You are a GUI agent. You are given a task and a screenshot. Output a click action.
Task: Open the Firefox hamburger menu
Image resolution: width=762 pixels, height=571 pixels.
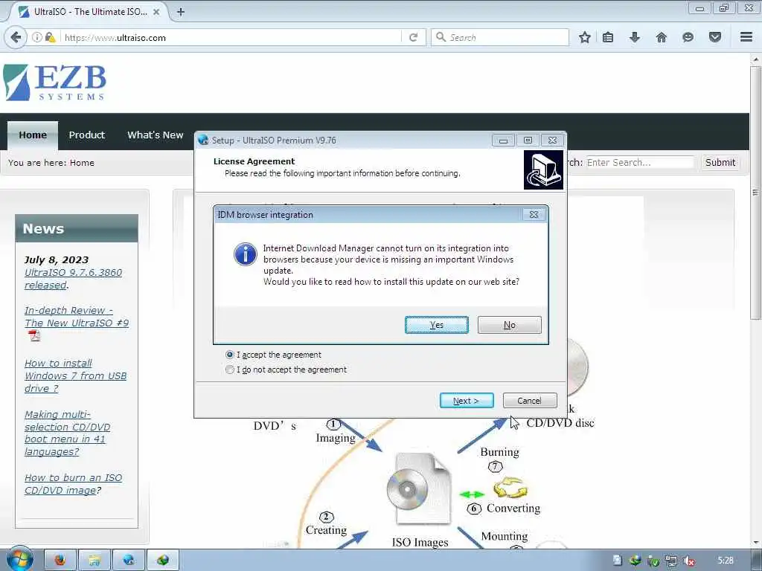(x=746, y=37)
